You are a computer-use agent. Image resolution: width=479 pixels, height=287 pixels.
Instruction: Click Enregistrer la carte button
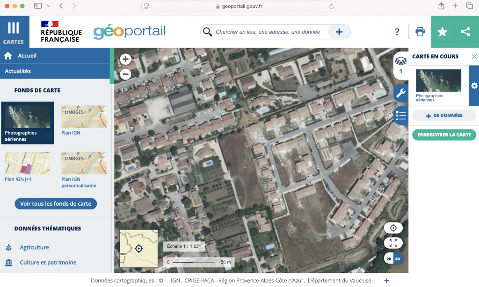coord(444,135)
